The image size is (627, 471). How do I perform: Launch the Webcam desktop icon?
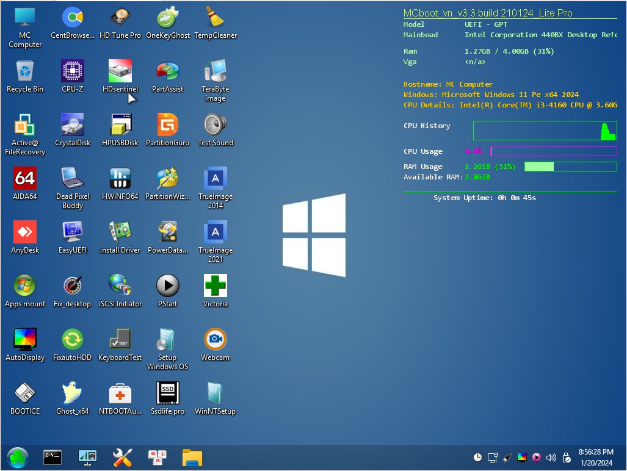click(216, 340)
